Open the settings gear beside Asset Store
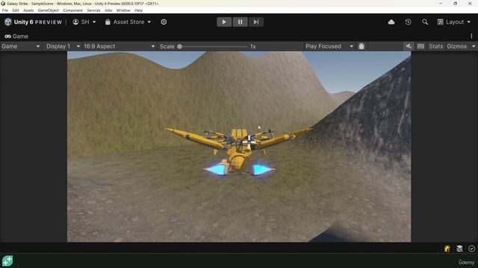The width and height of the screenshot is (478, 268). click(164, 22)
